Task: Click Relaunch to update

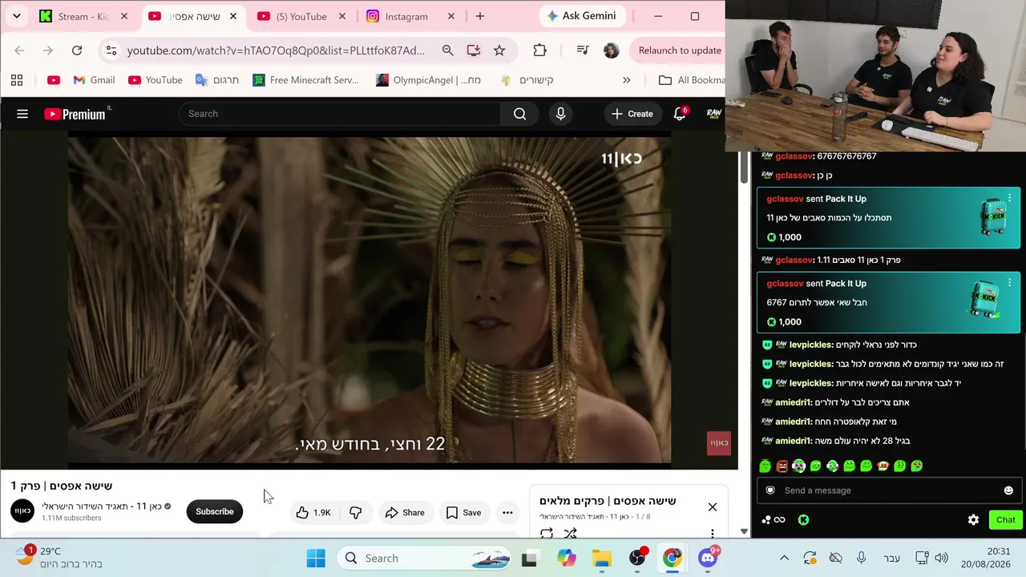Action: (x=678, y=50)
